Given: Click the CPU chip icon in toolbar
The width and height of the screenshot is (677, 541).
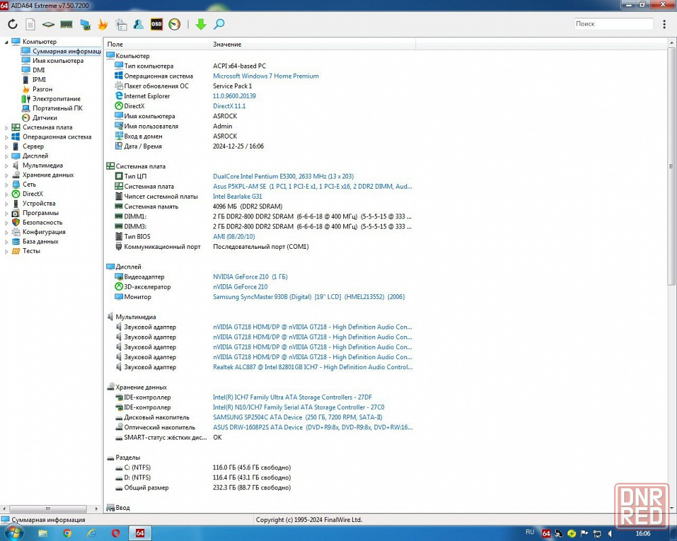Looking at the screenshot, I should click(48, 24).
